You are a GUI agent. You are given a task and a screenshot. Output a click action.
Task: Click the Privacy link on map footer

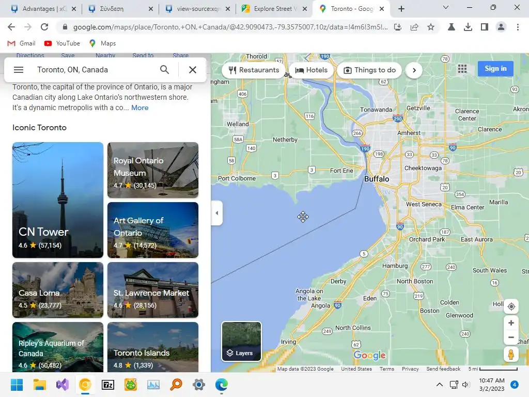[x=410, y=369]
